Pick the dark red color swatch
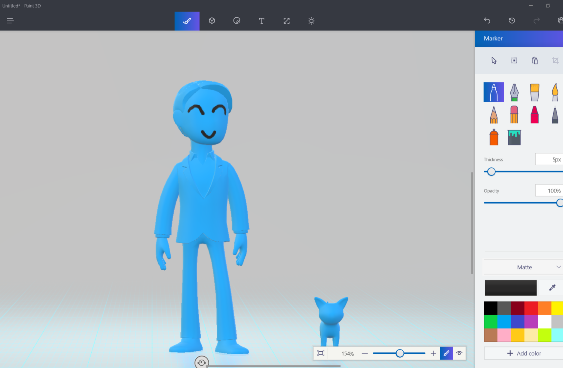This screenshot has height=368, width=563. [517, 308]
